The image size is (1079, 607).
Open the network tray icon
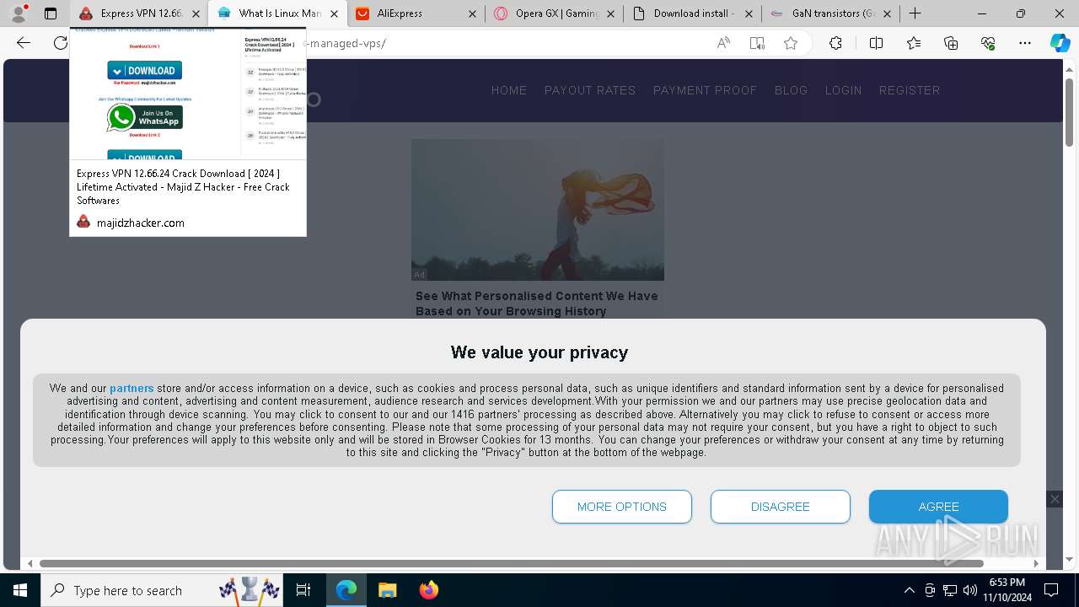click(950, 590)
